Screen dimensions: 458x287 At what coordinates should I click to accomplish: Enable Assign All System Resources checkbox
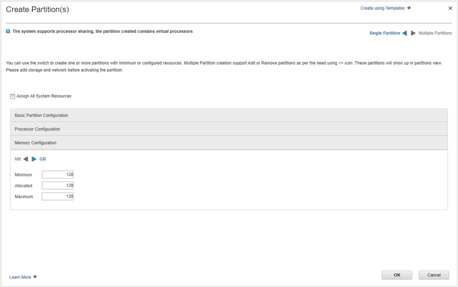pos(13,96)
